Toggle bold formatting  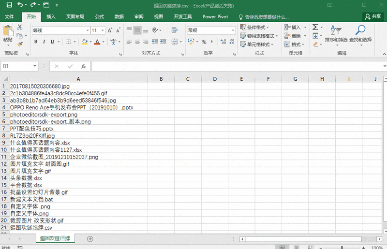36,42
